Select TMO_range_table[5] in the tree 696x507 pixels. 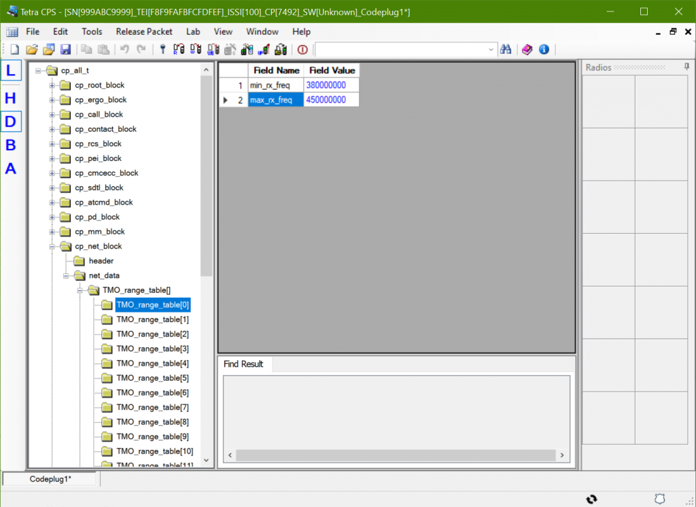click(152, 378)
